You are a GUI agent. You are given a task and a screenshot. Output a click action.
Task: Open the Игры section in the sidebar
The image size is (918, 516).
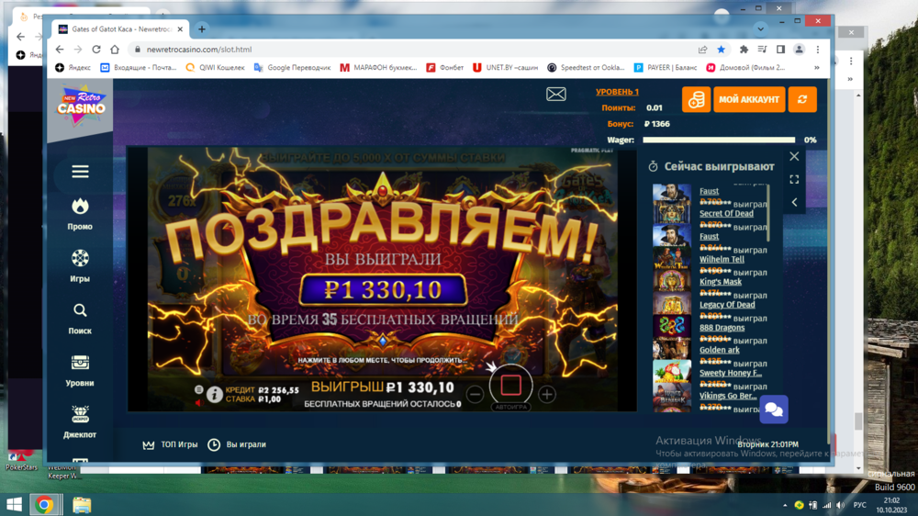click(80, 259)
